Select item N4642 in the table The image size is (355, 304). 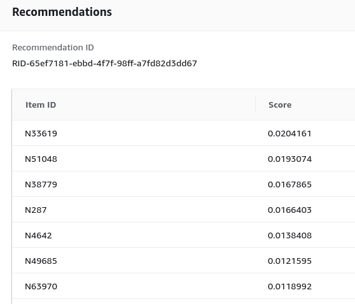point(38,235)
